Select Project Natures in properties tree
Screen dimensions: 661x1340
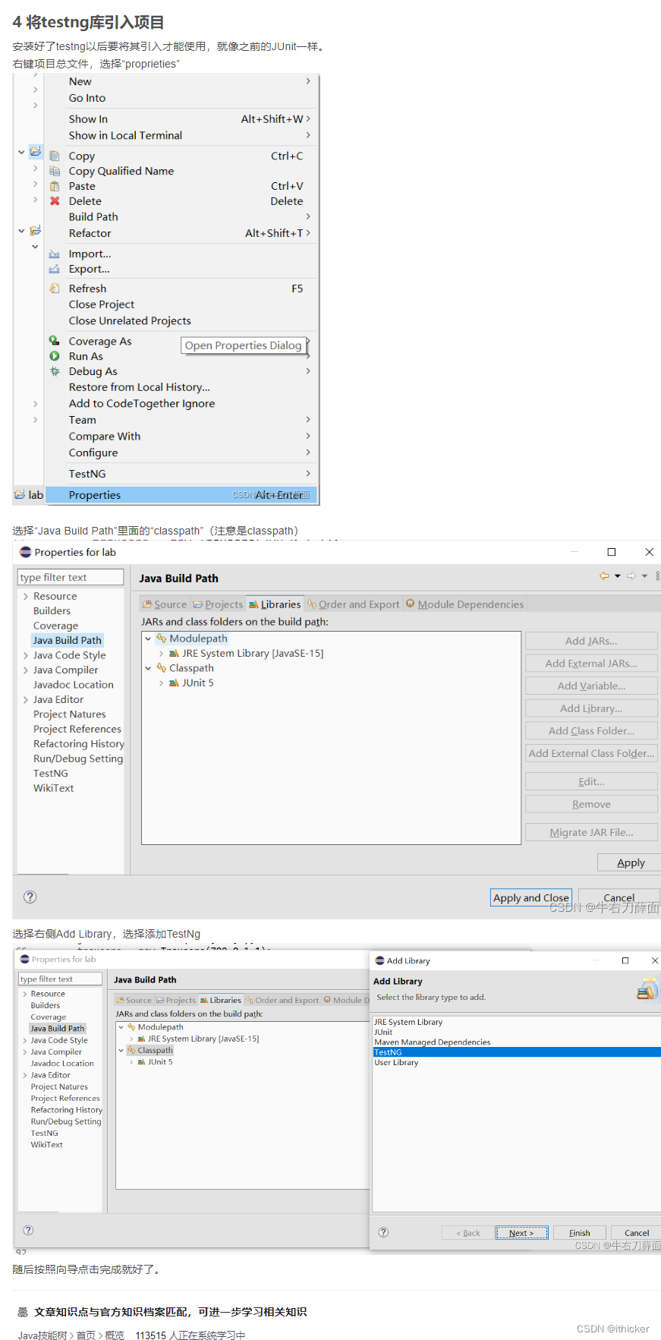tap(69, 714)
